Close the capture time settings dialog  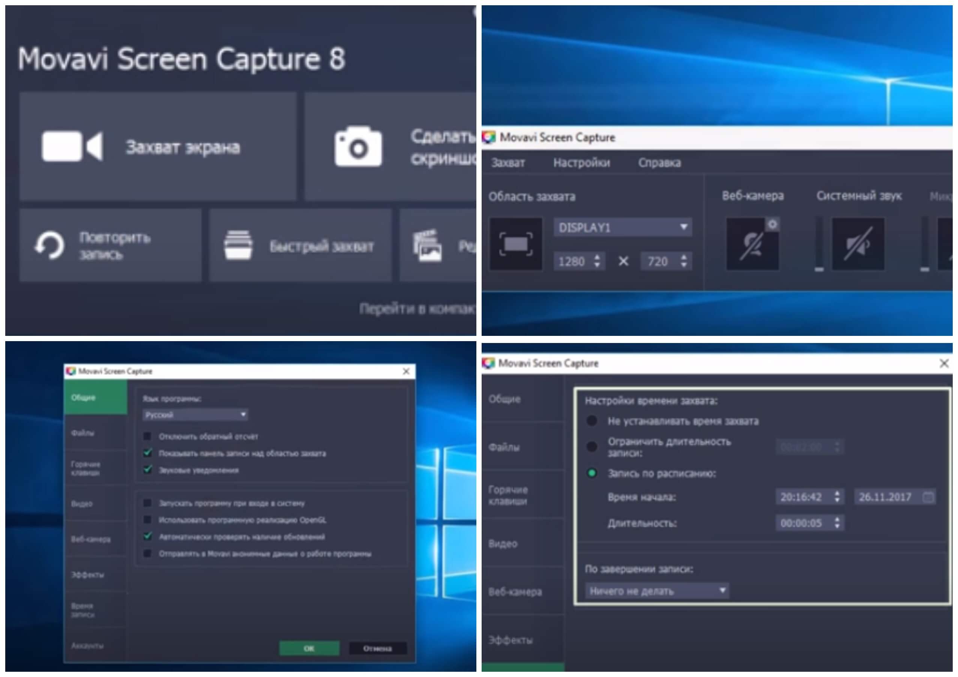pos(944,363)
